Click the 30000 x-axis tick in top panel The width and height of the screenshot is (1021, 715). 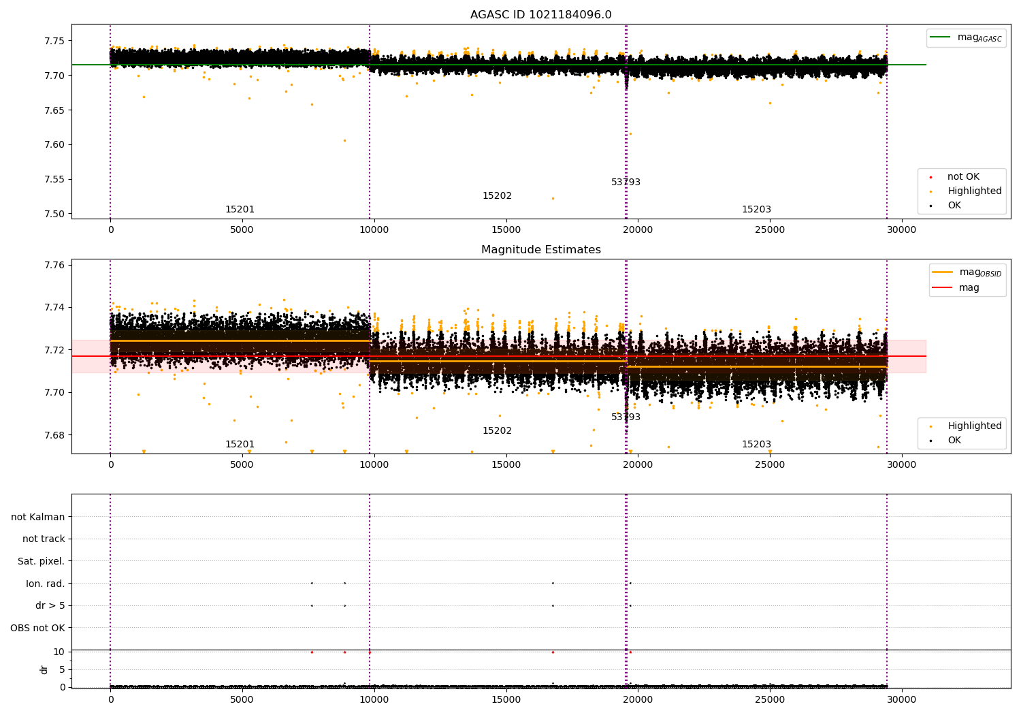[902, 229]
